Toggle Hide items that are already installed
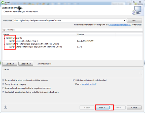Screen dimensions: 145x113 [74, 80]
